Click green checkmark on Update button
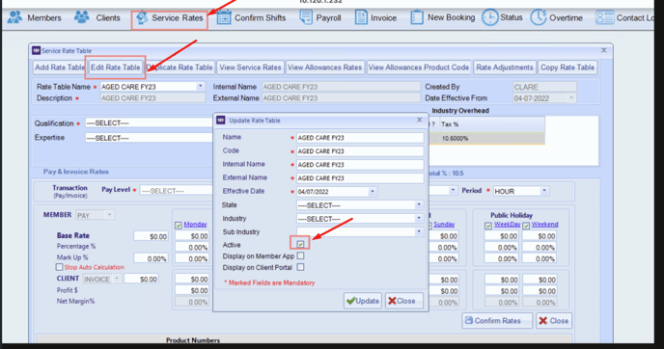Viewport: 664px width, 349px height. coord(350,301)
